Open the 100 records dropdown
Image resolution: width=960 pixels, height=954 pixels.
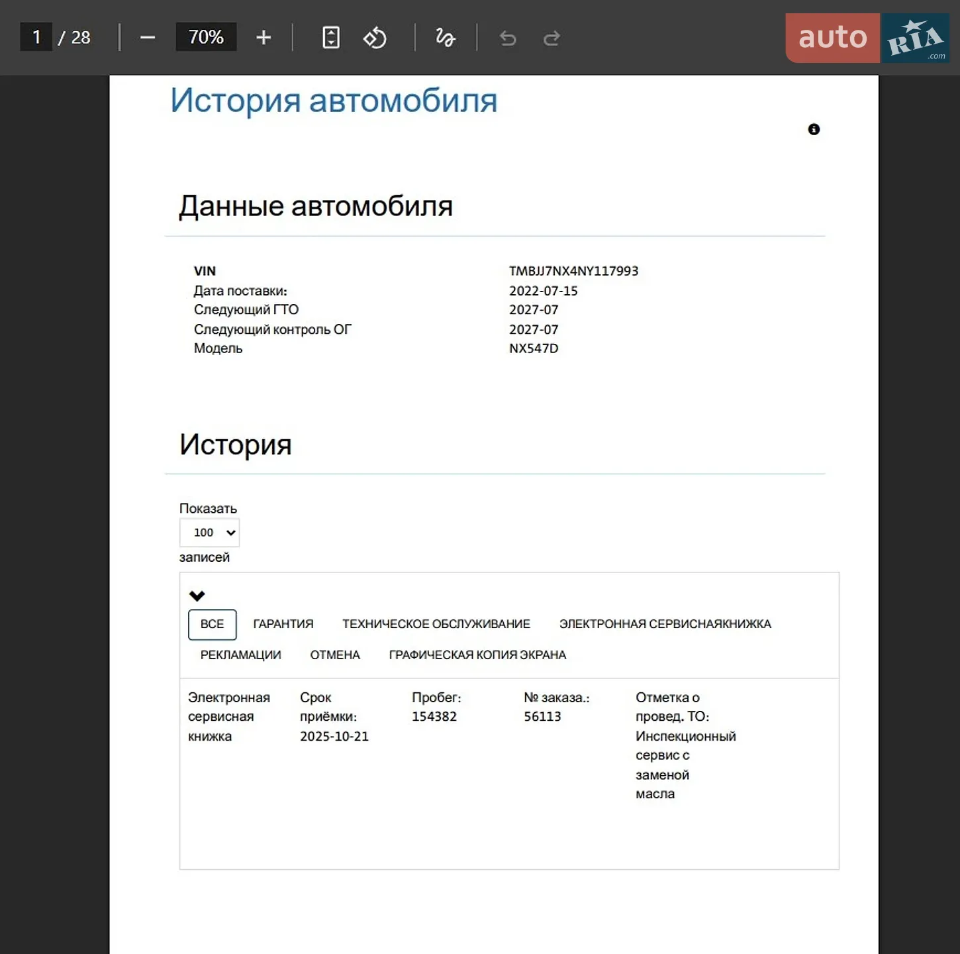(x=209, y=533)
